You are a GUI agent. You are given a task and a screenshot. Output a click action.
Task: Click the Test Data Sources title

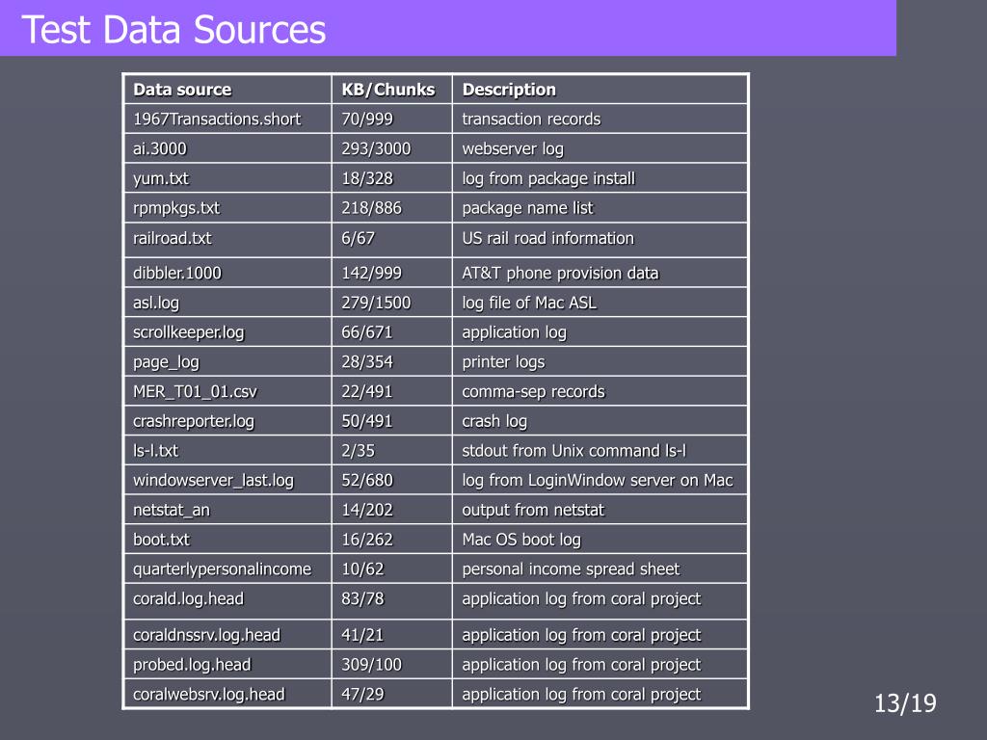(173, 30)
